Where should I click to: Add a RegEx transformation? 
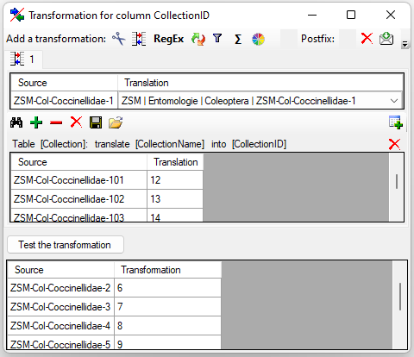pos(168,39)
